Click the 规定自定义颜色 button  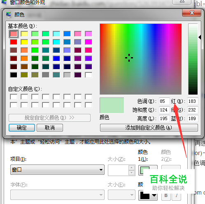pyautogui.click(x=49, y=118)
